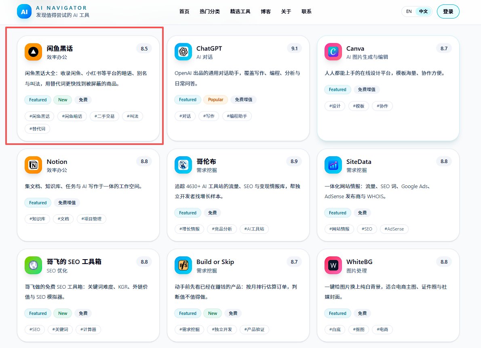The image size is (481, 348).
Task: Click the #抠图 tag
Action: click(359, 329)
